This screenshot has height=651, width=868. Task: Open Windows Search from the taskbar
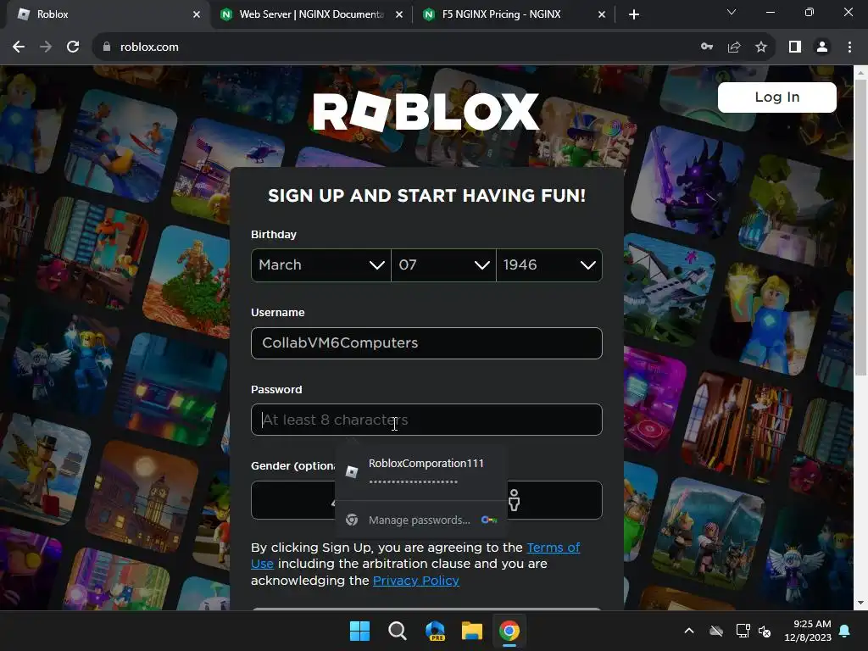click(x=397, y=631)
